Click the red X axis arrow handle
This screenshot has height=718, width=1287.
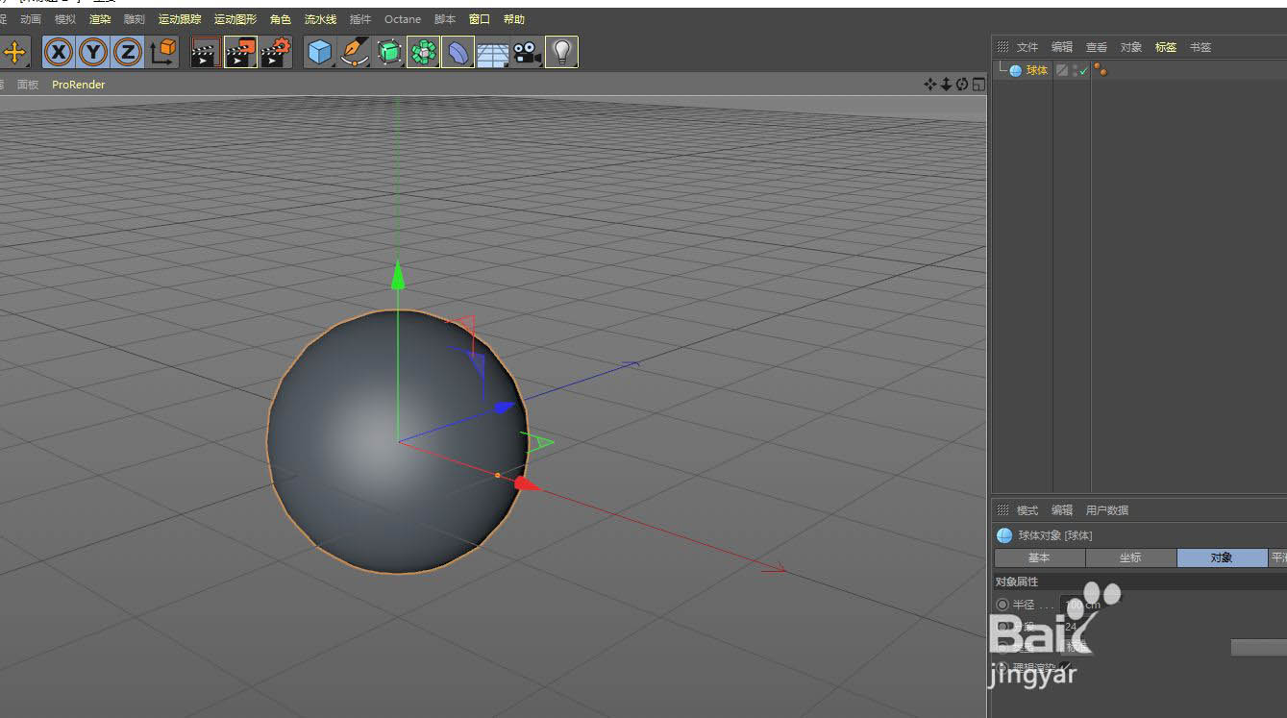[528, 483]
